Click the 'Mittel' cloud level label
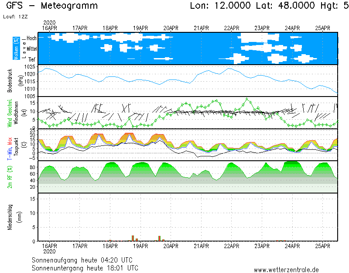Viewport: 349px width, 273px height. [31, 48]
